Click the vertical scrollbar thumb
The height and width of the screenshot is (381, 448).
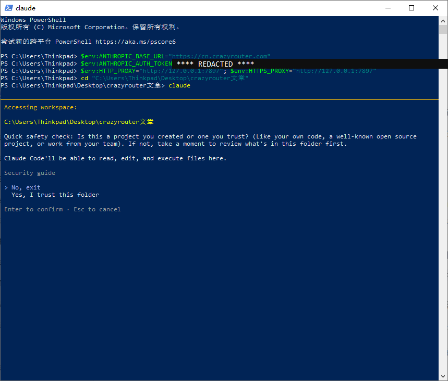pyautogui.click(x=443, y=29)
